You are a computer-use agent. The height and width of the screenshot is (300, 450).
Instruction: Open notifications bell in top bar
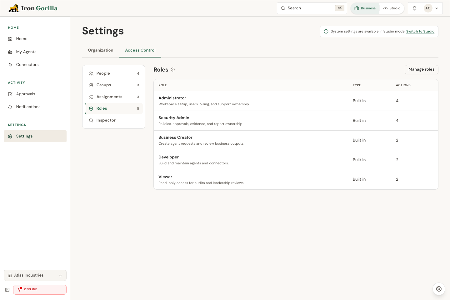(414, 8)
